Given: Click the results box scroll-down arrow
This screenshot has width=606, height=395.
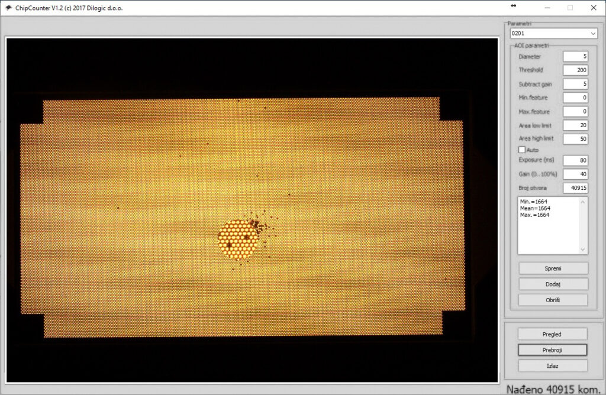Looking at the screenshot, I should (583, 250).
